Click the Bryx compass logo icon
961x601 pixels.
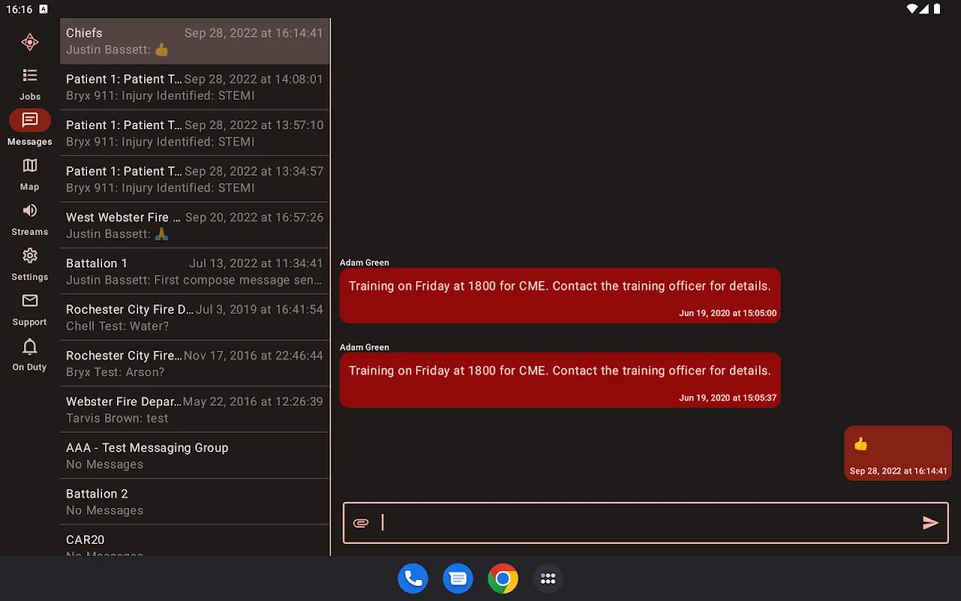[x=30, y=42]
